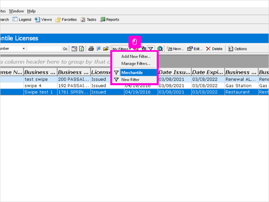Click the open folder icon
The image size is (269, 202).
tap(106, 49)
